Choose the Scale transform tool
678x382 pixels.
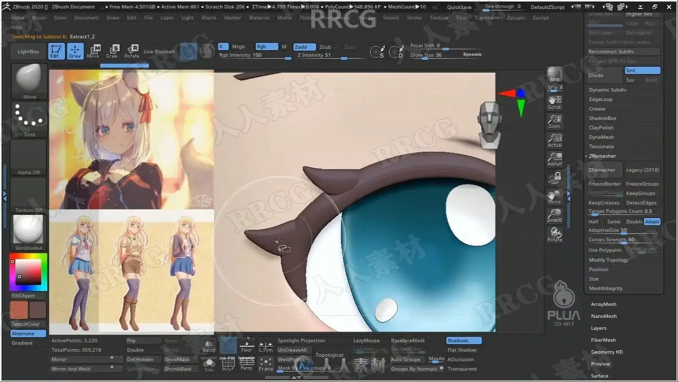(x=112, y=51)
